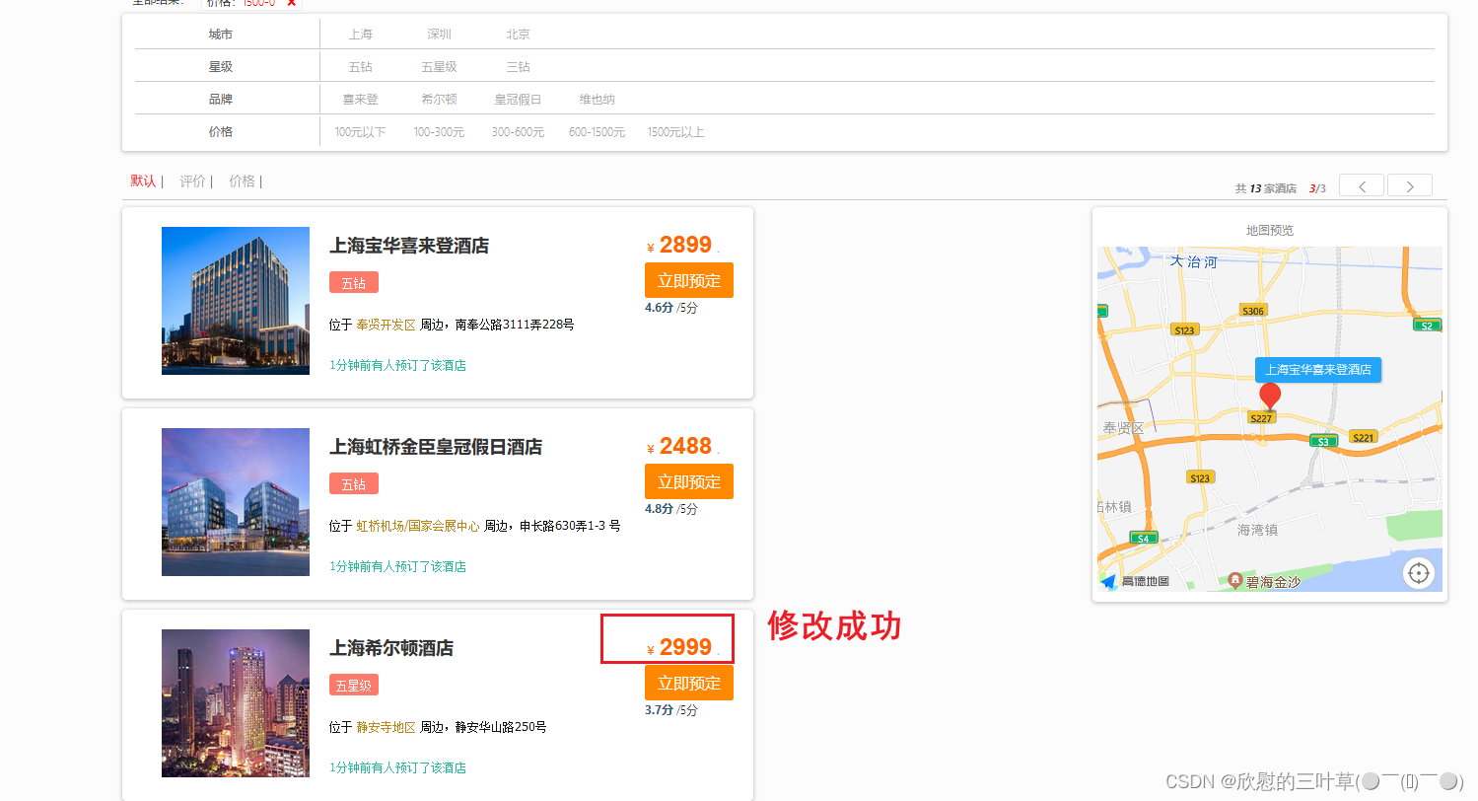Screen dimensions: 1478x801
Task: Open 上海宝华喜来登酒店 photo thumbnail
Action: (236, 301)
